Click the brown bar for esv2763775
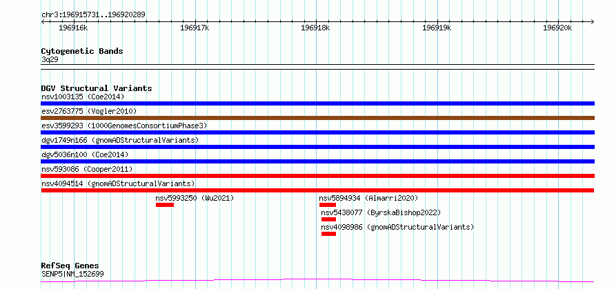 click(318, 118)
